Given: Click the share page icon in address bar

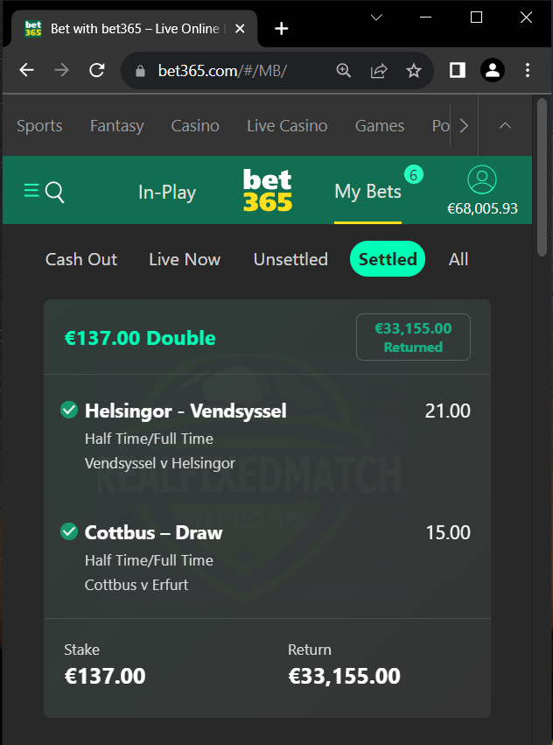Looking at the screenshot, I should 379,71.
